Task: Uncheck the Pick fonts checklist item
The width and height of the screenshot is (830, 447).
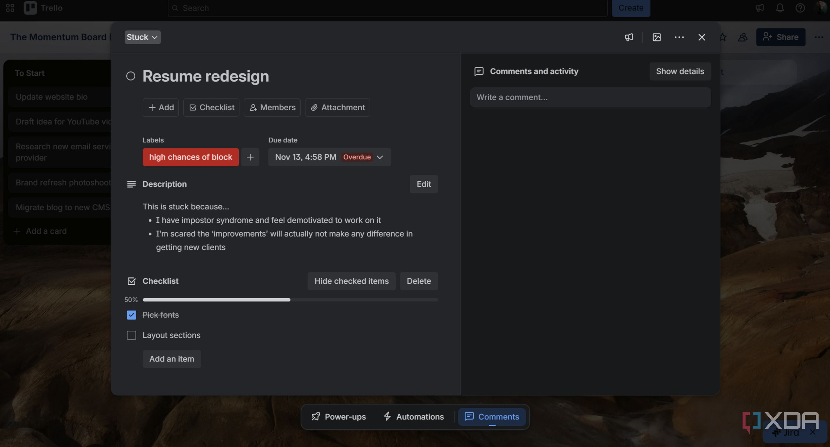Action: [x=131, y=315]
